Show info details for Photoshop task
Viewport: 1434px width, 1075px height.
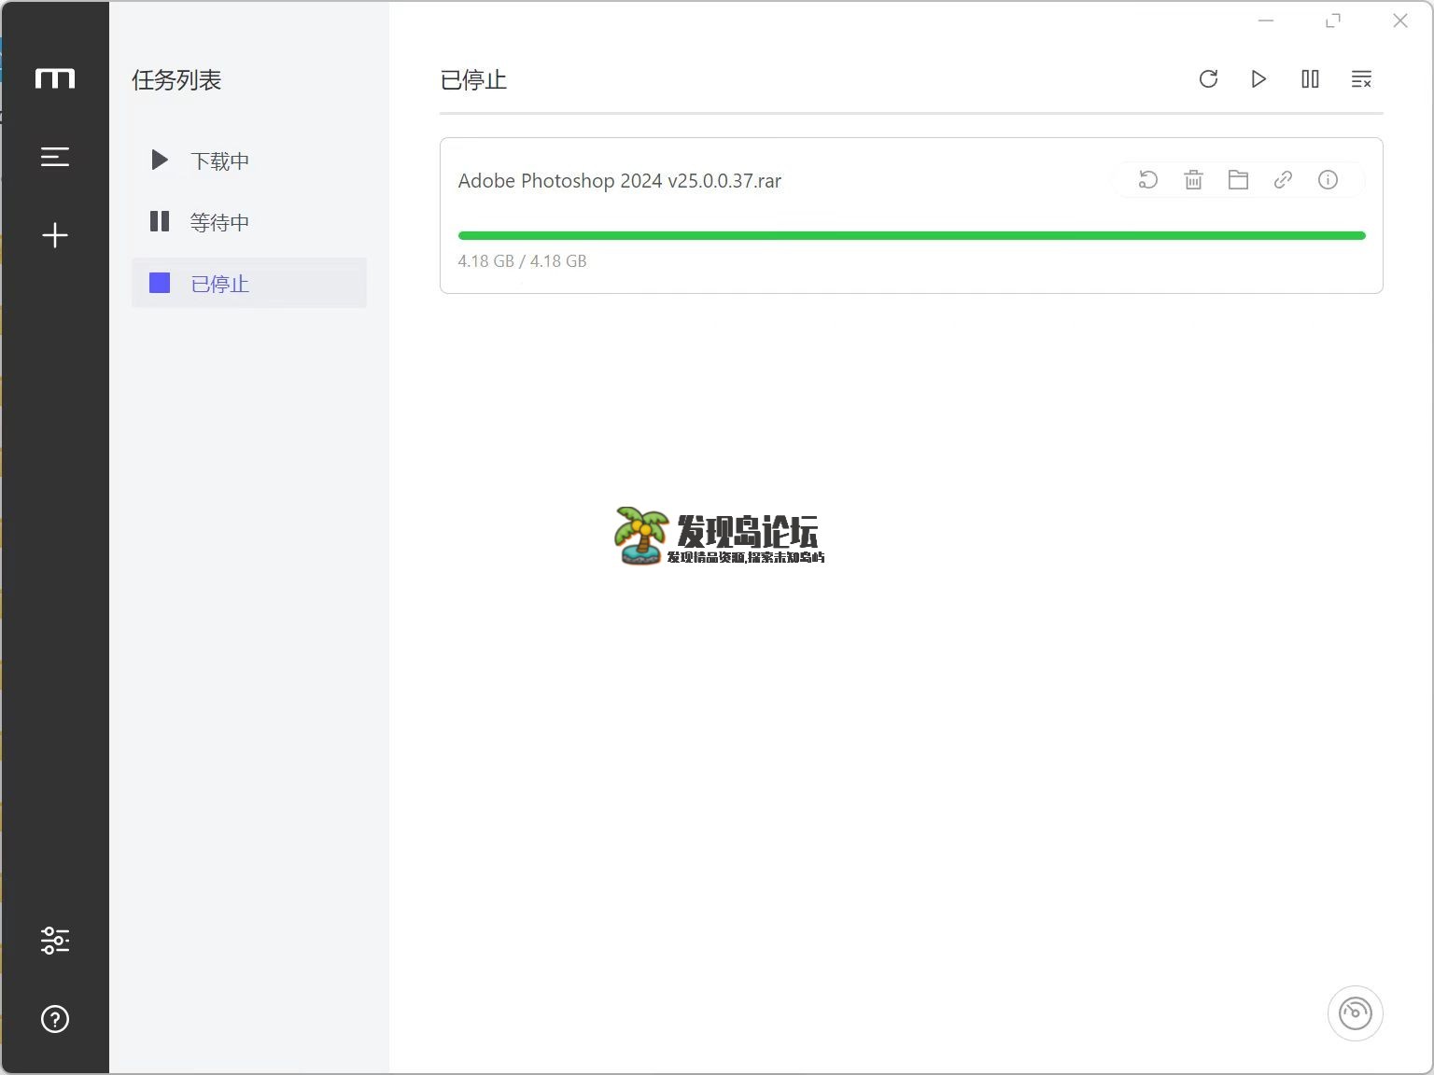tap(1328, 180)
